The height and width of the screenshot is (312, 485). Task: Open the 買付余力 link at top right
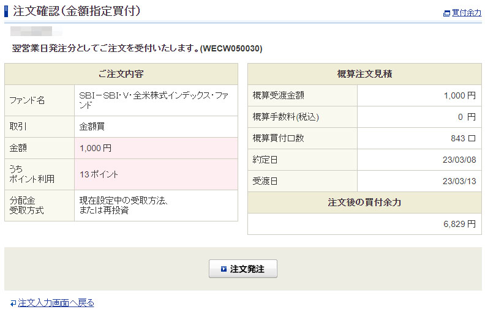466,13
